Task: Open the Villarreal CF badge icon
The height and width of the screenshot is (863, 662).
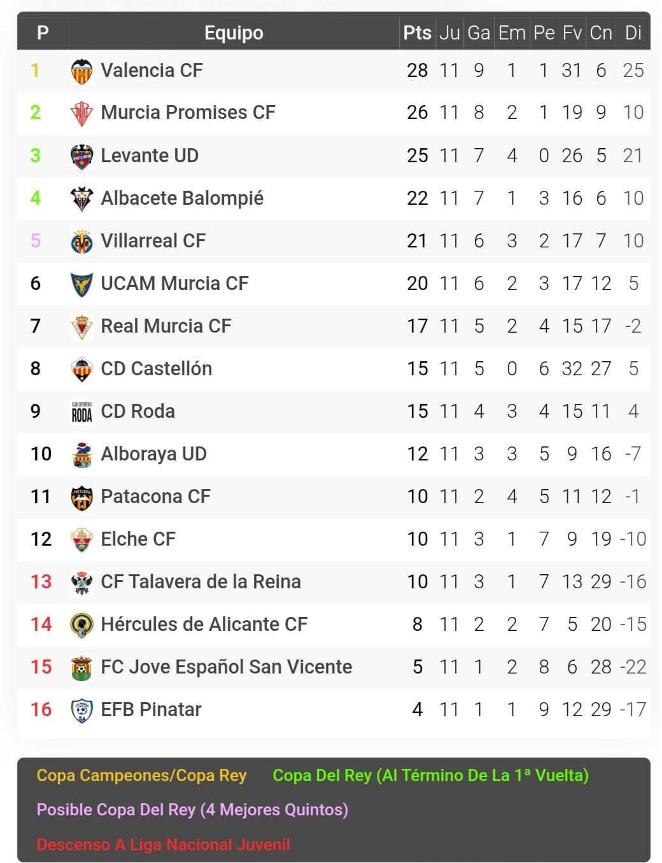Action: click(81, 242)
